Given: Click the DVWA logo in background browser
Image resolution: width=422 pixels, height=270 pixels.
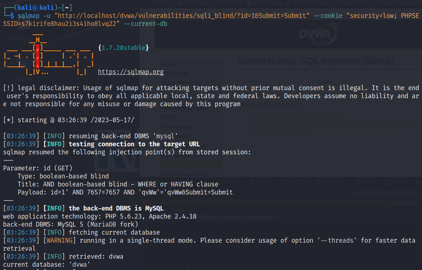Looking at the screenshot, I should [318, 34].
